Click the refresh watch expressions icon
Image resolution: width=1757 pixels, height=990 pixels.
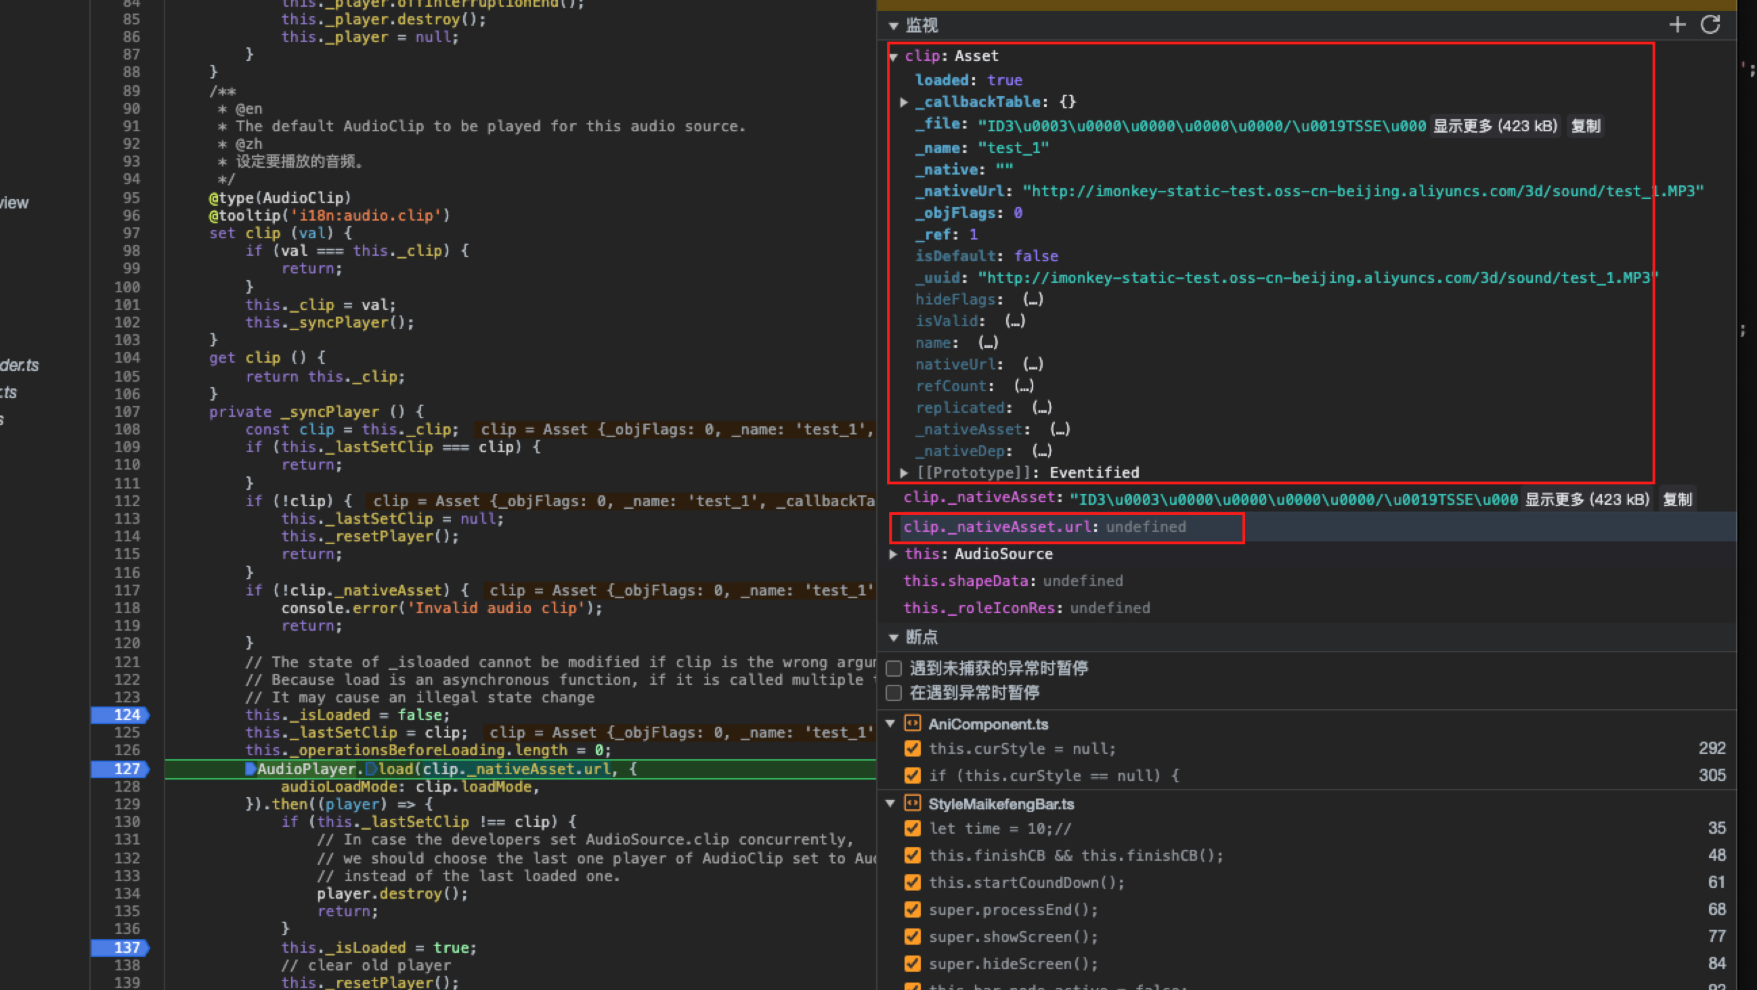(x=1710, y=25)
